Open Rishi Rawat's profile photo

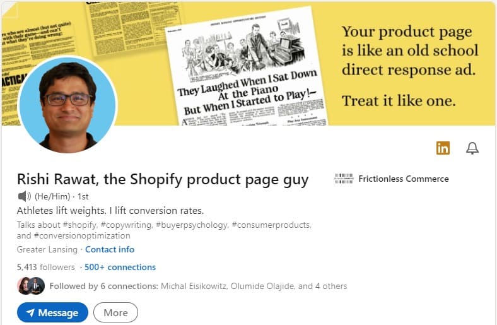tap(67, 105)
